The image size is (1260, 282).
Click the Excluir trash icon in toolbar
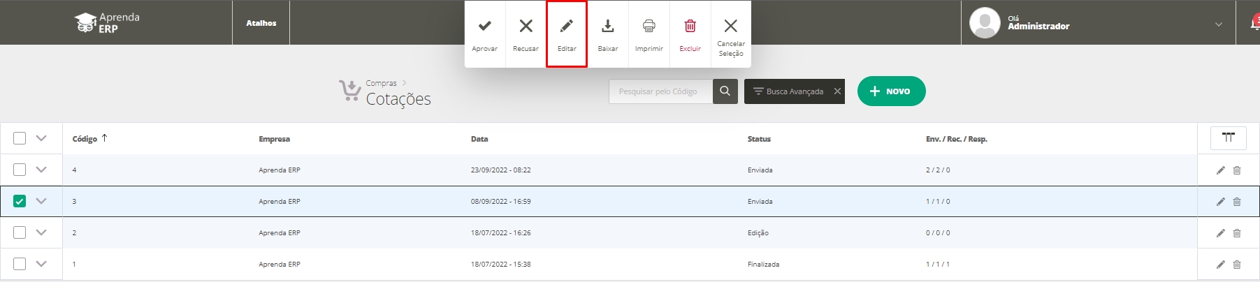690,27
